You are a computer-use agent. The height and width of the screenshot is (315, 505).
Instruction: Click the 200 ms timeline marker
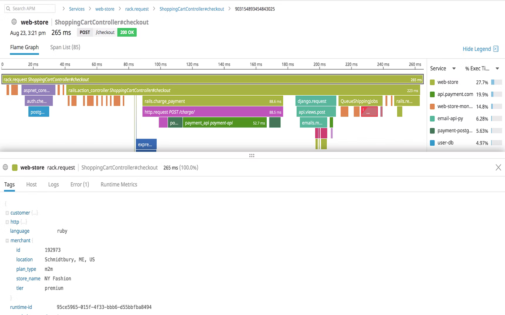click(x=320, y=64)
